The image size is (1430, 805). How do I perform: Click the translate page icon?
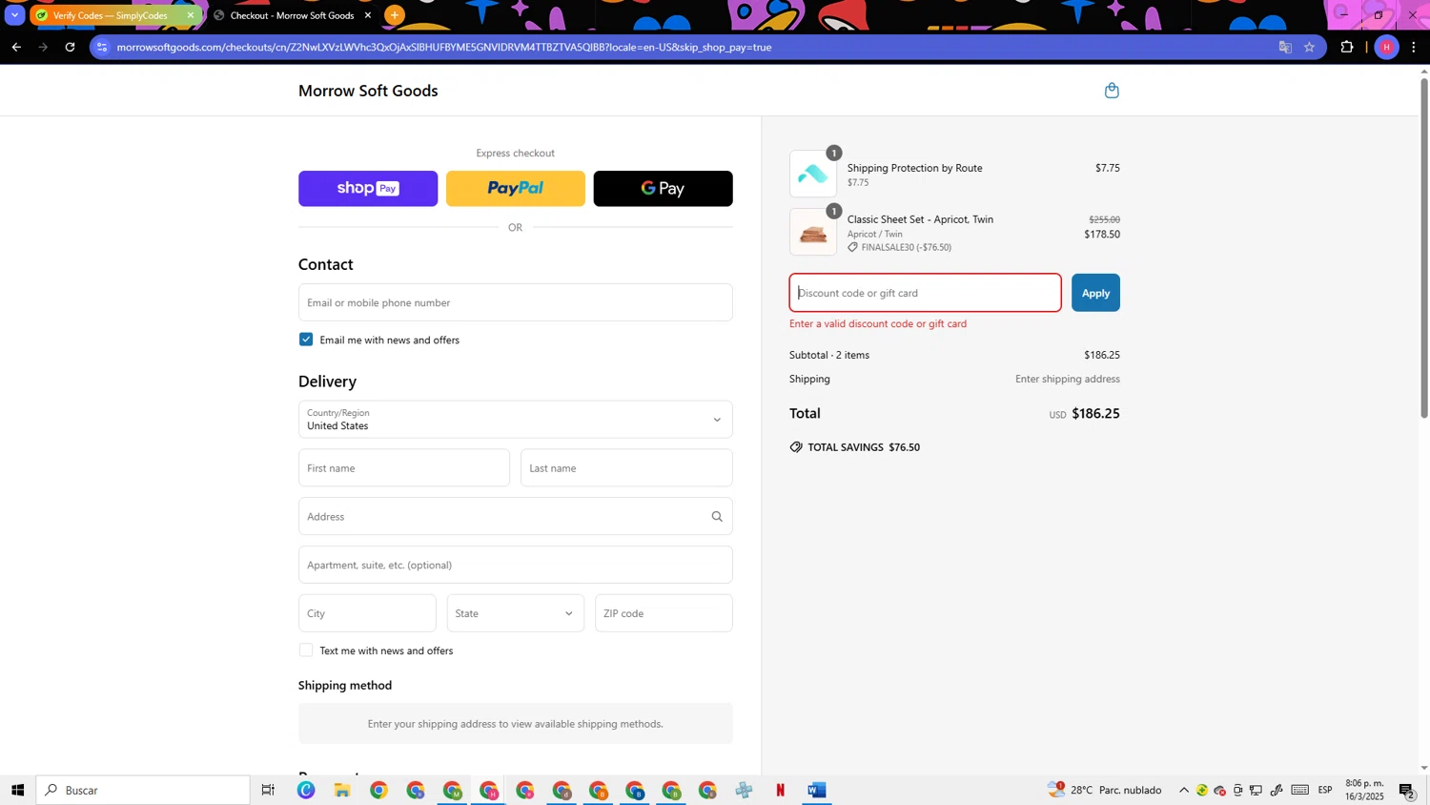point(1285,47)
